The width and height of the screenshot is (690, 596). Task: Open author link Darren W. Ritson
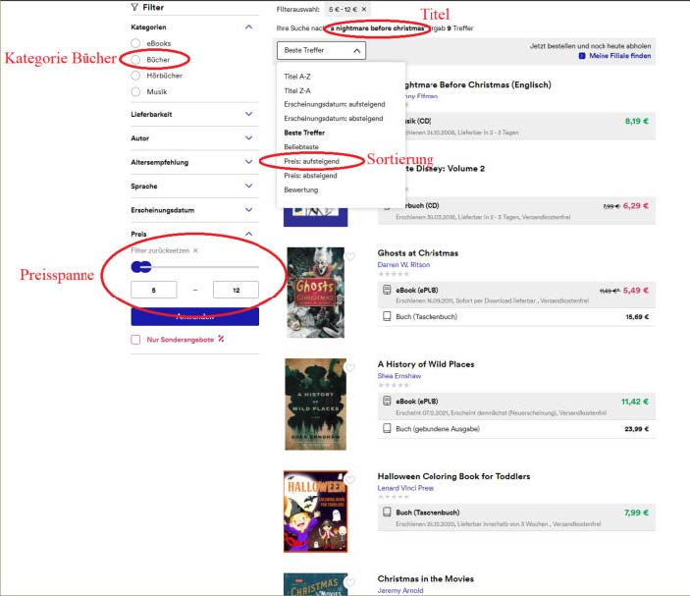point(404,264)
